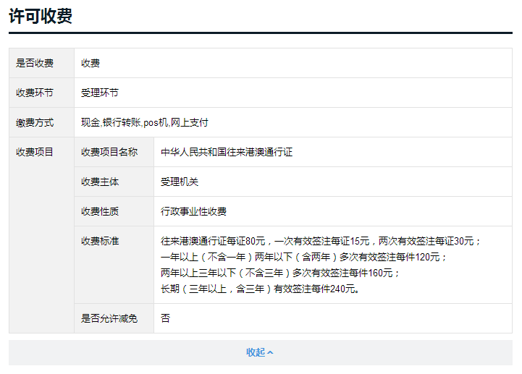
Task: Select the 是否收费 row label
Action: (35, 63)
